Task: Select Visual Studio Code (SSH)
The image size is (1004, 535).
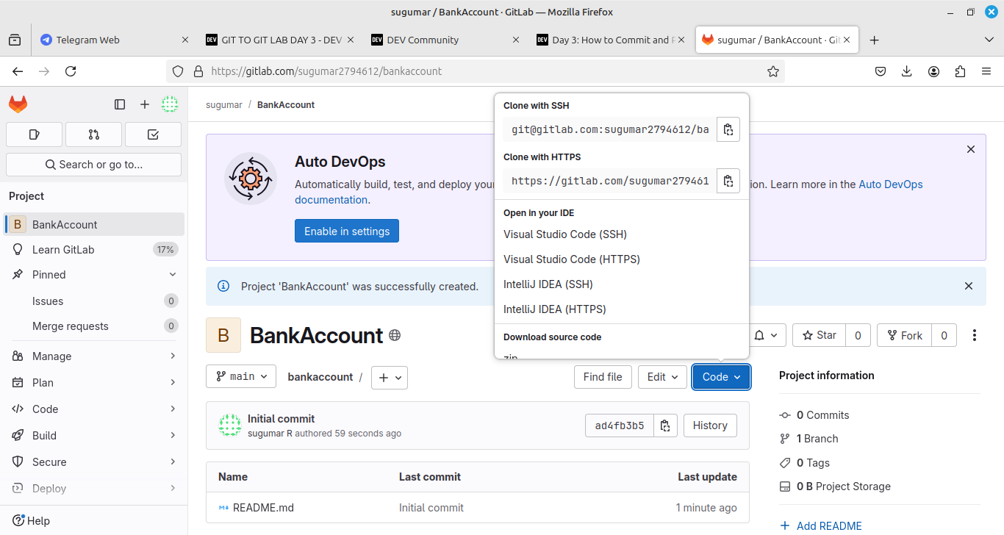Action: click(565, 234)
